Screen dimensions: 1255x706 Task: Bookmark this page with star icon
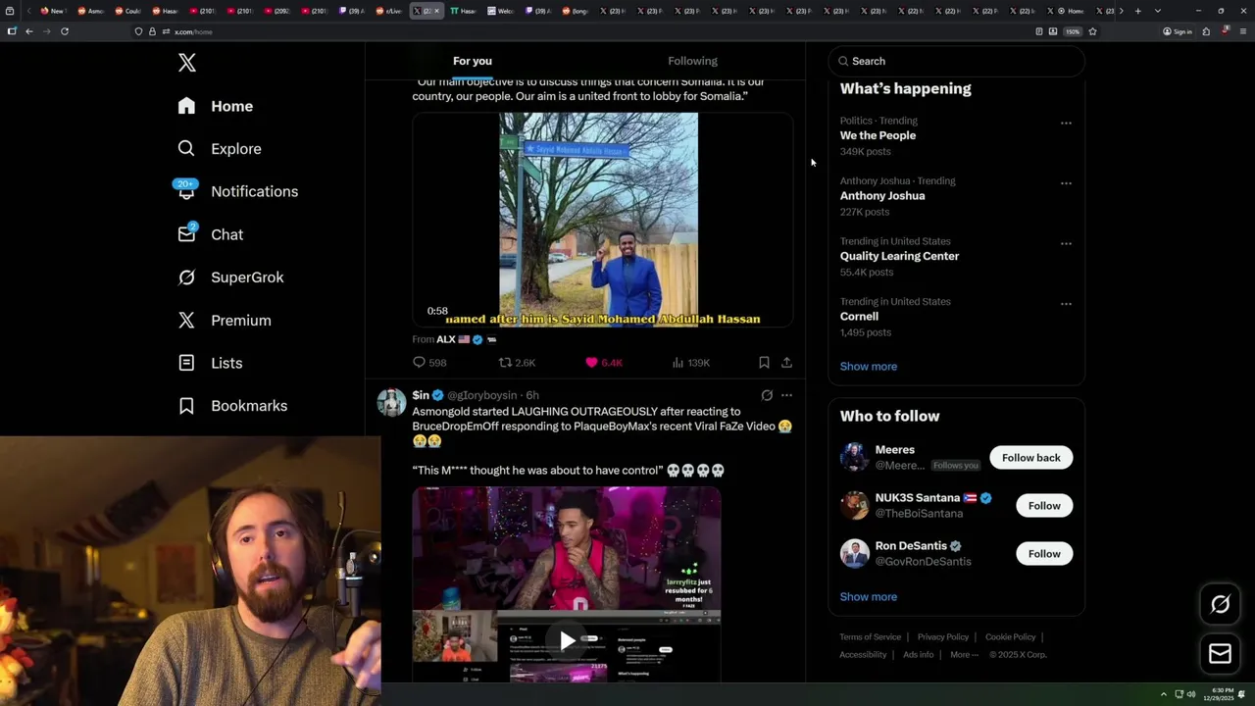[1092, 31]
